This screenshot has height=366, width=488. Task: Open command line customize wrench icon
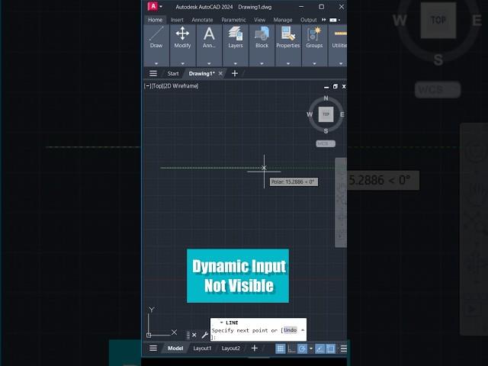click(x=204, y=335)
